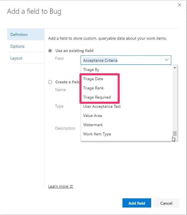This screenshot has width=187, height=215.
Task: Collapse the Field dropdown chevron
Action: click(x=166, y=60)
